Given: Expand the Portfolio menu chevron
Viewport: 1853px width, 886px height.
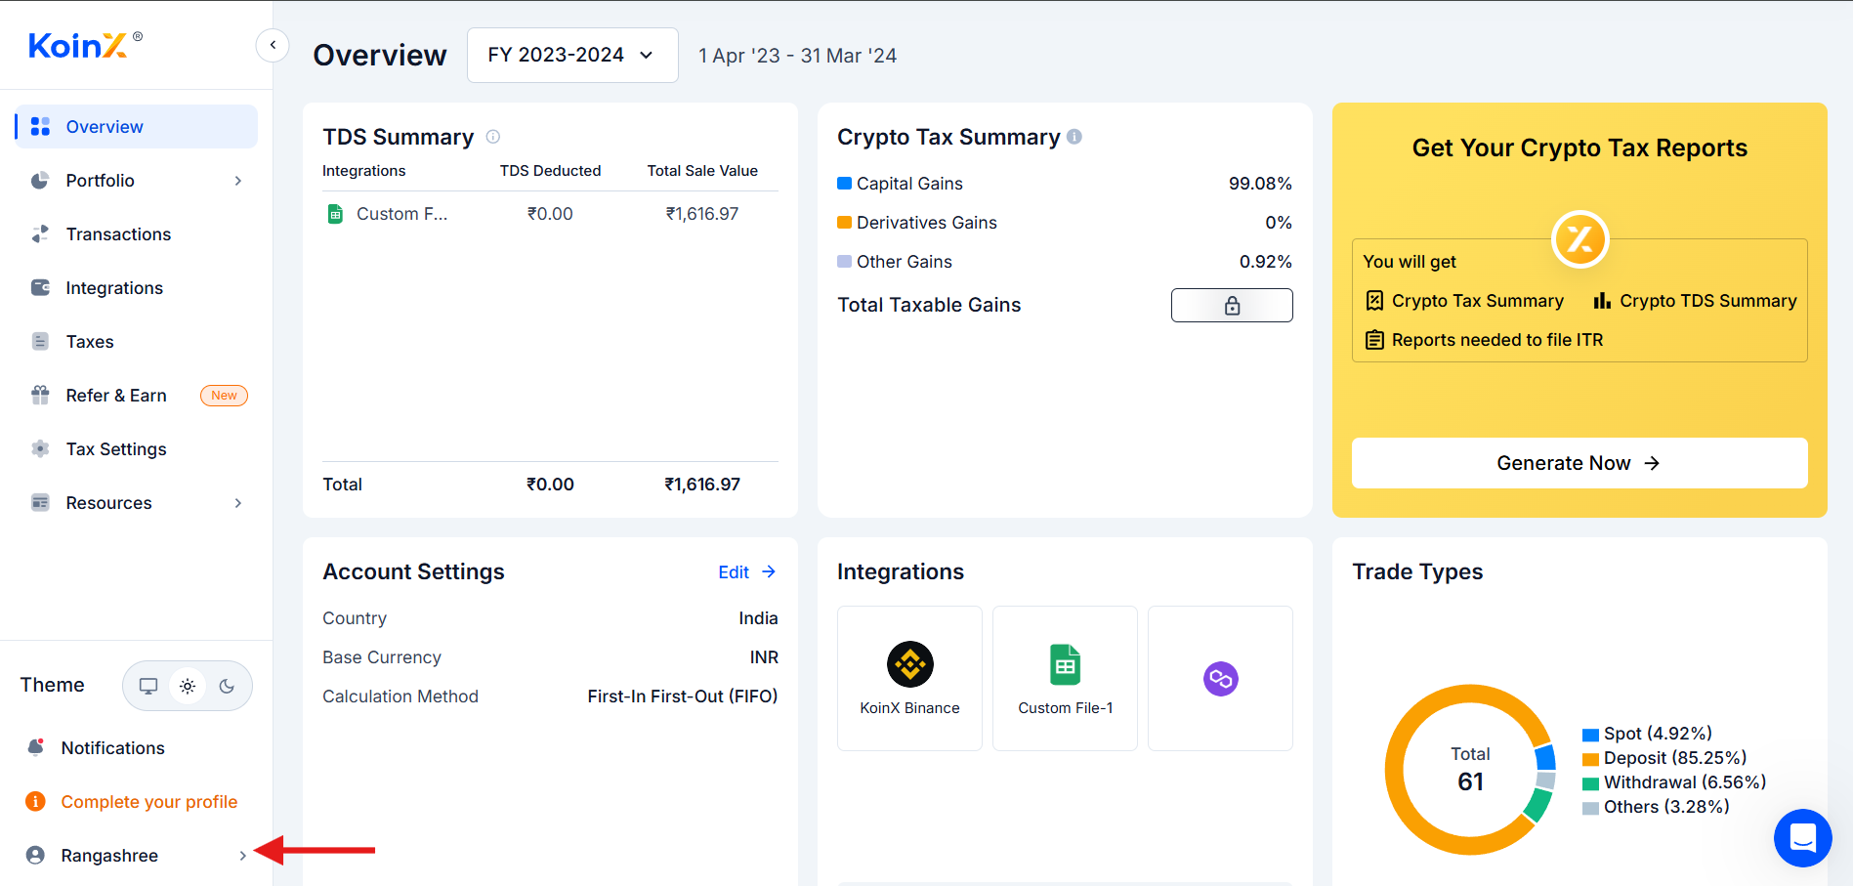Looking at the screenshot, I should click(238, 181).
